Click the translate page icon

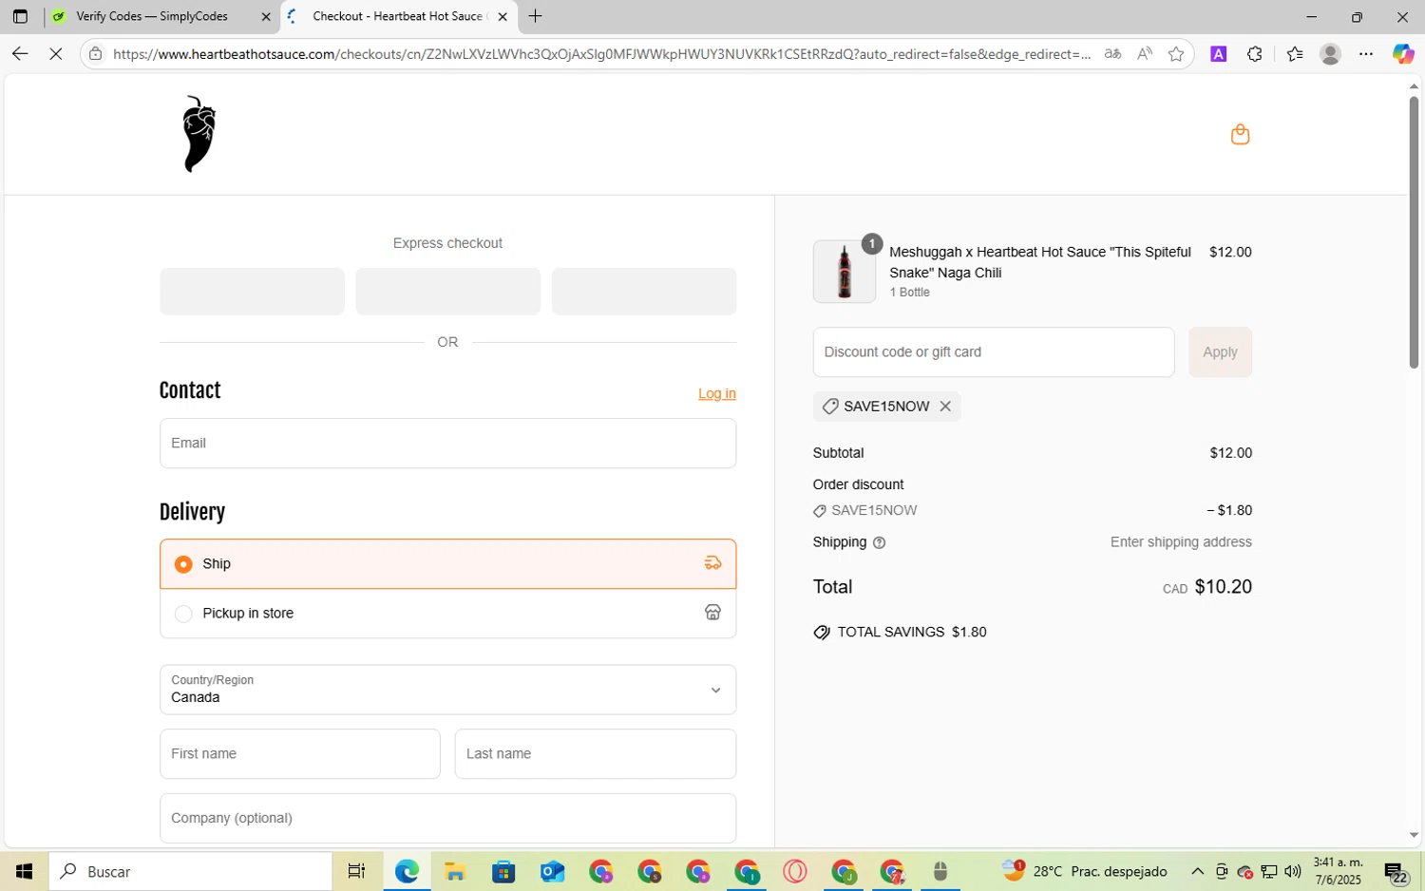coord(1112,54)
